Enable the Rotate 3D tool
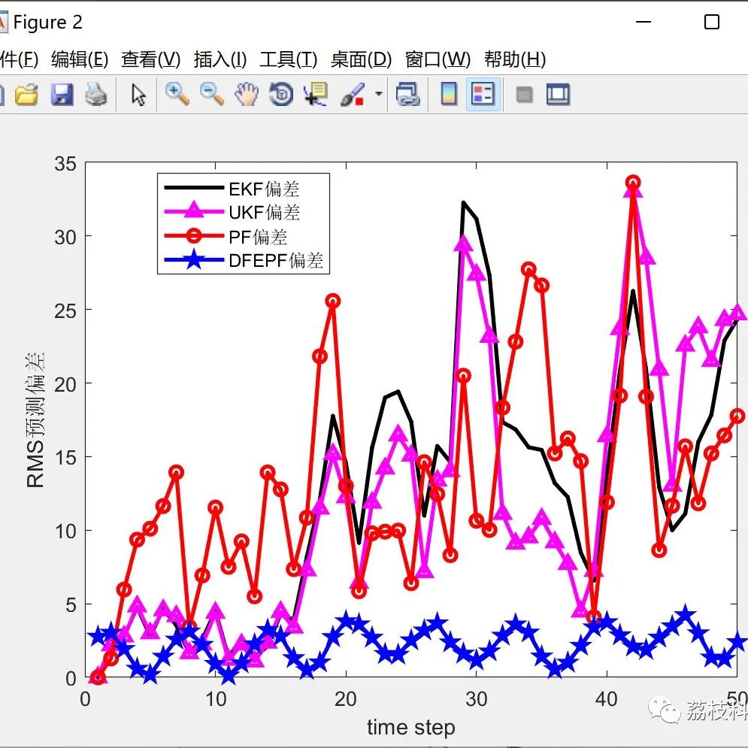This screenshot has width=748, height=748. tap(281, 94)
